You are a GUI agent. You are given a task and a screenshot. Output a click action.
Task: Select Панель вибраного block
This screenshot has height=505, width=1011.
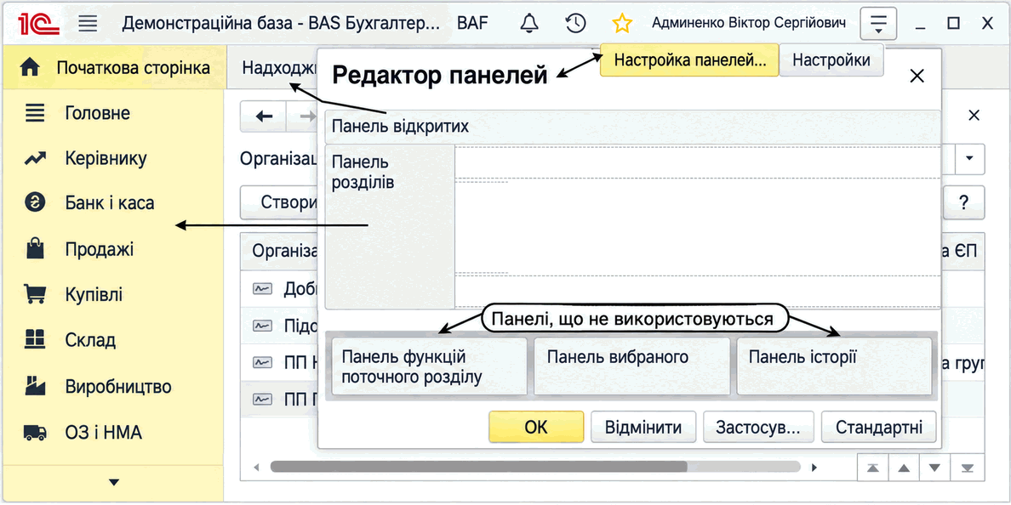pyautogui.click(x=631, y=366)
